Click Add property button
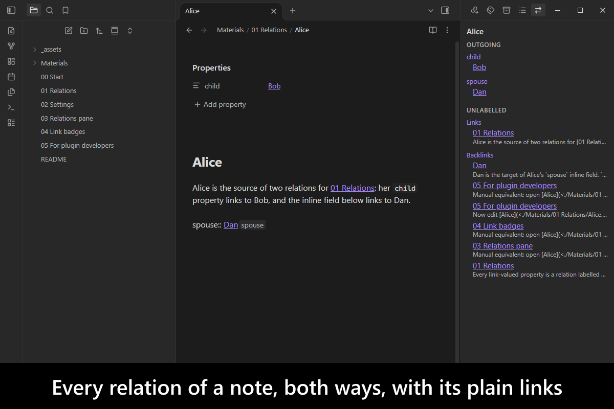The width and height of the screenshot is (614, 409). tap(220, 105)
